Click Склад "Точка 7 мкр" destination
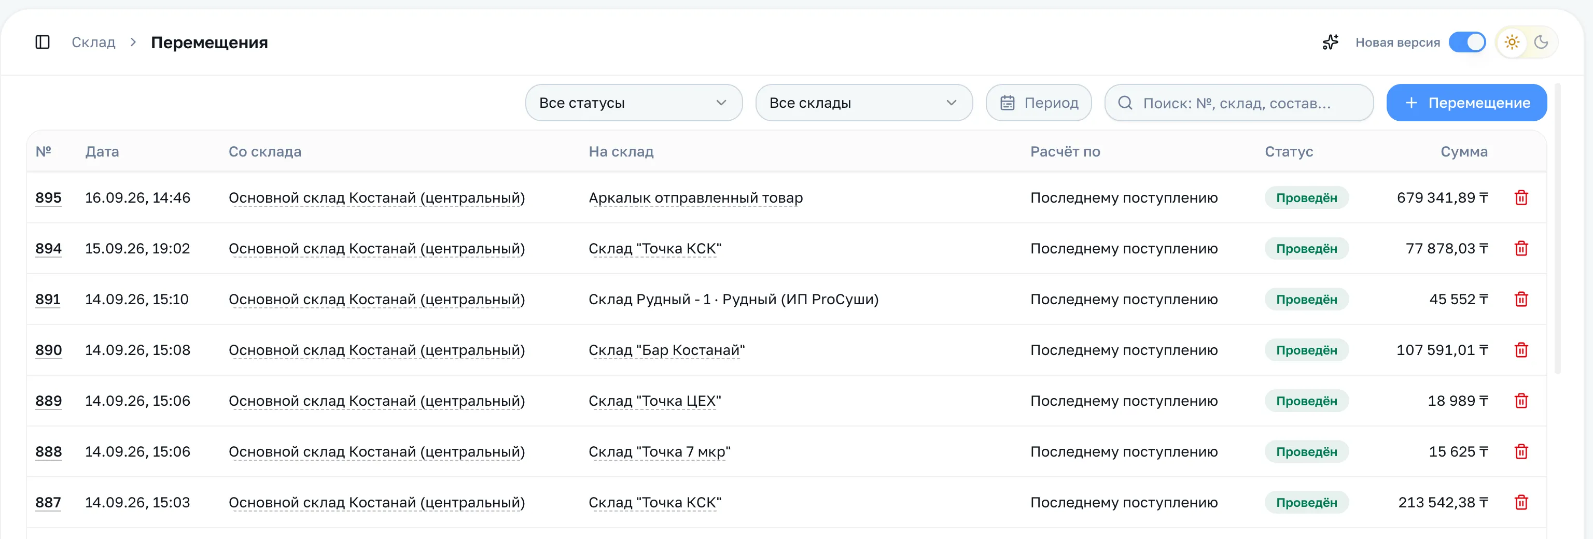The height and width of the screenshot is (539, 1593). 659,451
